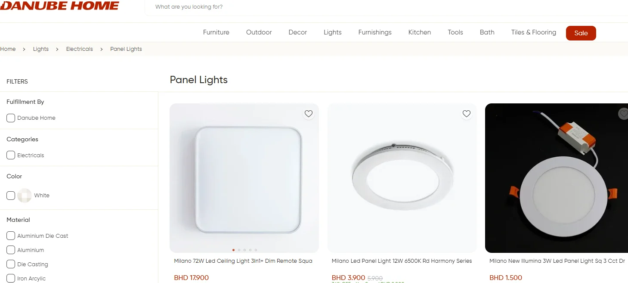Tick the Danube Home fulfillment checkbox
628x283 pixels.
[11, 118]
